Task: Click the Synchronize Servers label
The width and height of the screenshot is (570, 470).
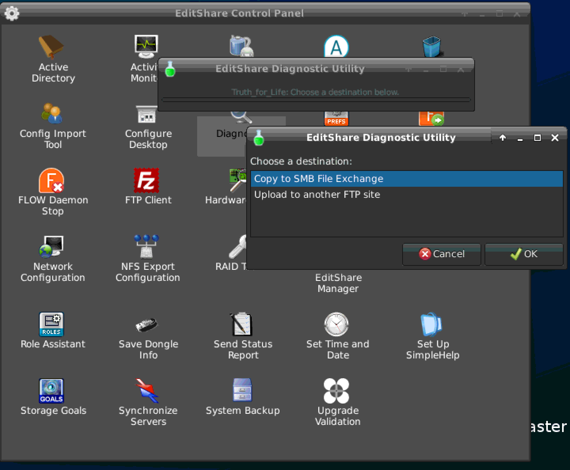Action: [x=148, y=416]
